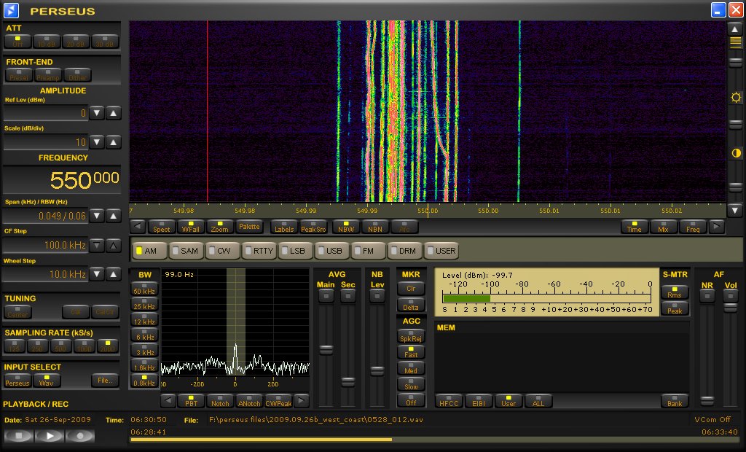
Task: Click the play button in Playback/Rec
Action: [49, 435]
